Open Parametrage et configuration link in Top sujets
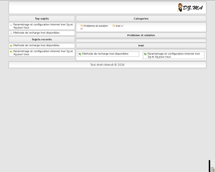215x172 pixels. pyautogui.click(x=43, y=26)
